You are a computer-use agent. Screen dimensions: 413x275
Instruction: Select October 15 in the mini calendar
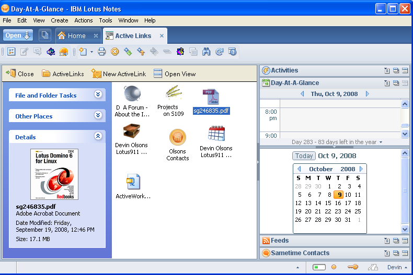point(328,203)
